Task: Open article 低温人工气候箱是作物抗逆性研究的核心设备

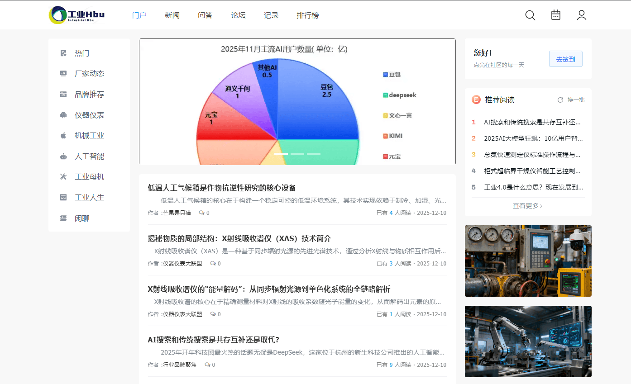Action: (x=222, y=188)
